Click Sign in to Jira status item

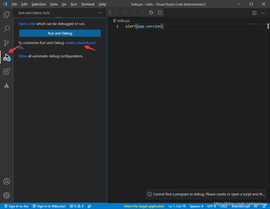[x=16, y=206]
